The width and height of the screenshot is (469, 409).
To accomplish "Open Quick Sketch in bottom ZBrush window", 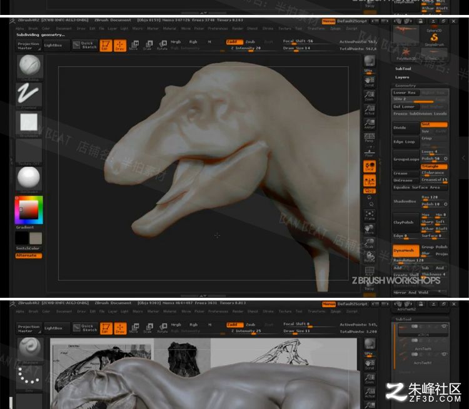I will tap(85, 328).
